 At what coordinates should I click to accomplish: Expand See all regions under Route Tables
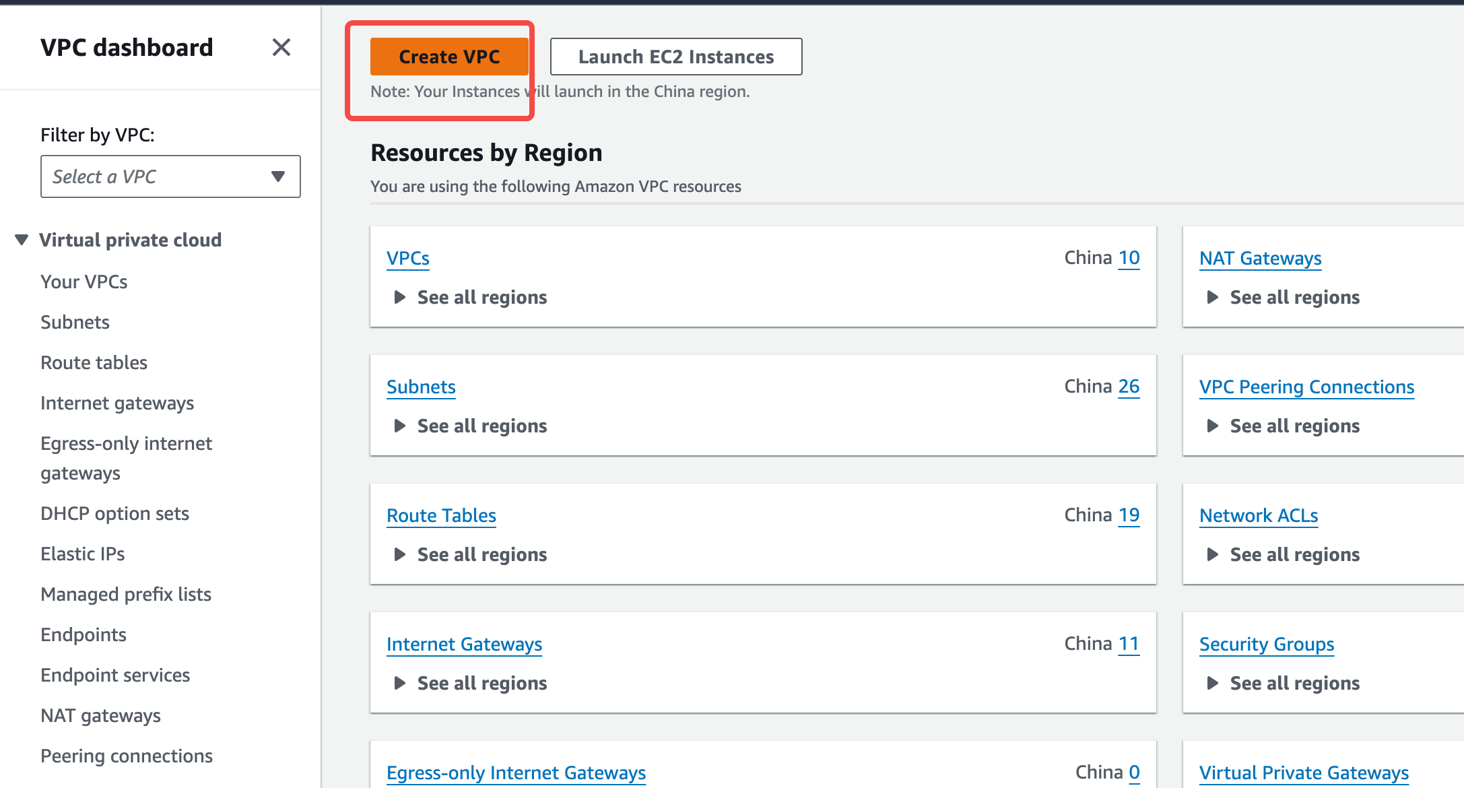tap(471, 554)
